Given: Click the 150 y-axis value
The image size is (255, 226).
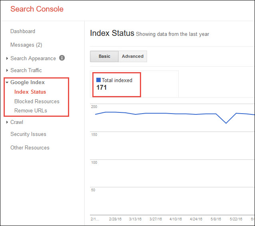Looking at the screenshot, I should pos(94,135).
